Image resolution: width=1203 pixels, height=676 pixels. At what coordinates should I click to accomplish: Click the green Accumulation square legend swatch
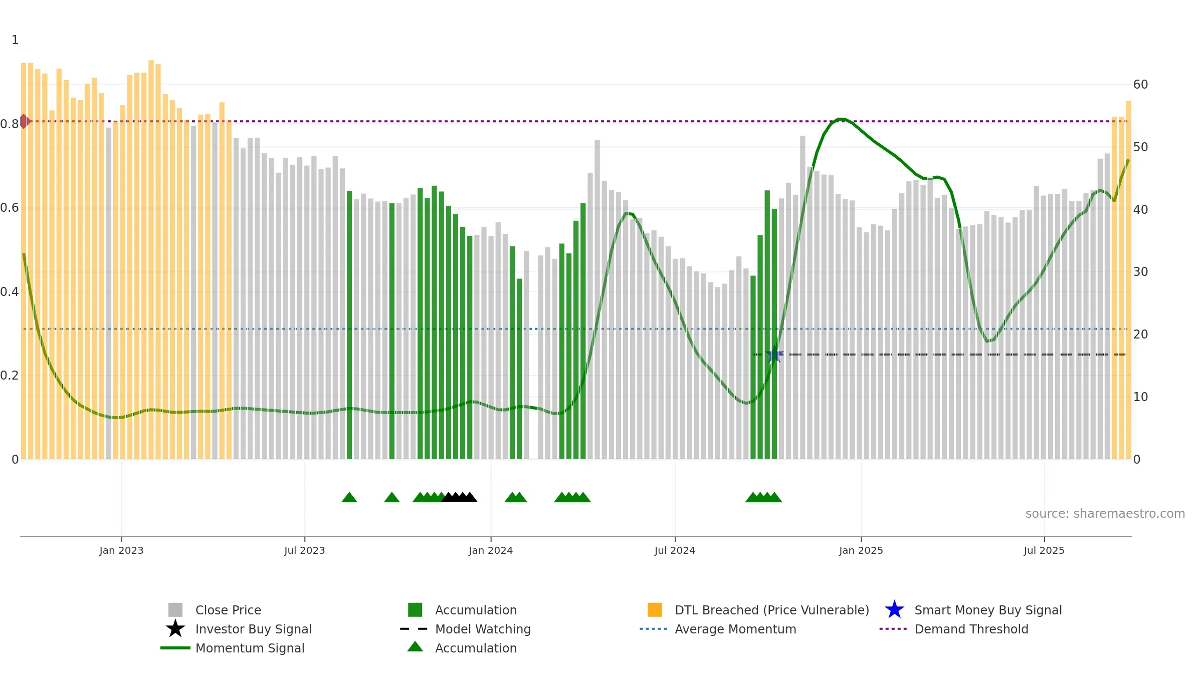[x=415, y=610]
